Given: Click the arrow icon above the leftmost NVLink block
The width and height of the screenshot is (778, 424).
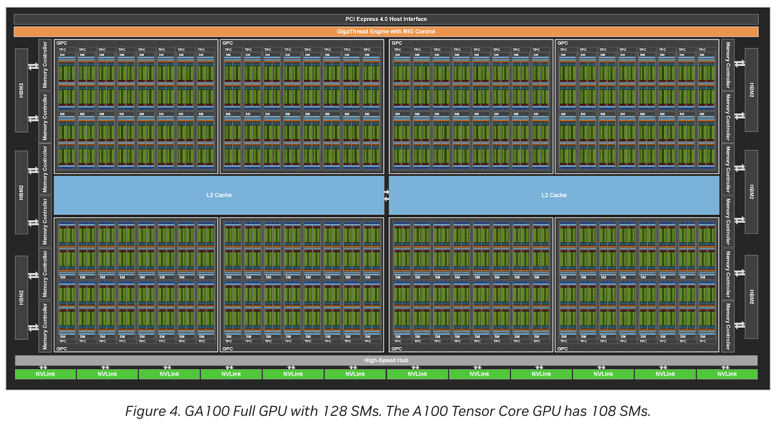Looking at the screenshot, I should pos(44,368).
